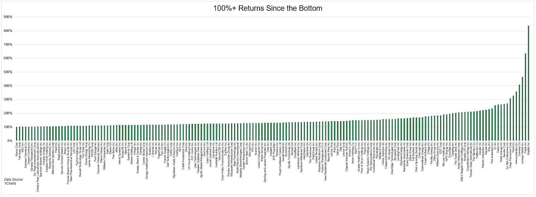Click the chart title '100%+ Returns Since the Bottom'

[x=268, y=8]
